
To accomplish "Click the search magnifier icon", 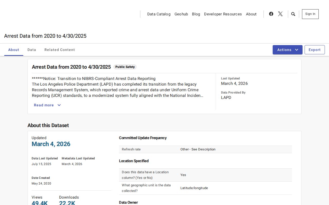I will tap(293, 14).
